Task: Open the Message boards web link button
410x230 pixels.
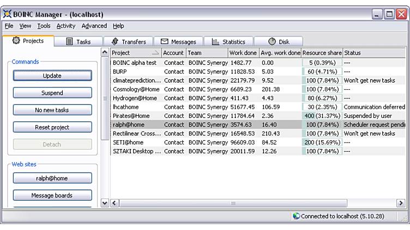Action: [52, 195]
